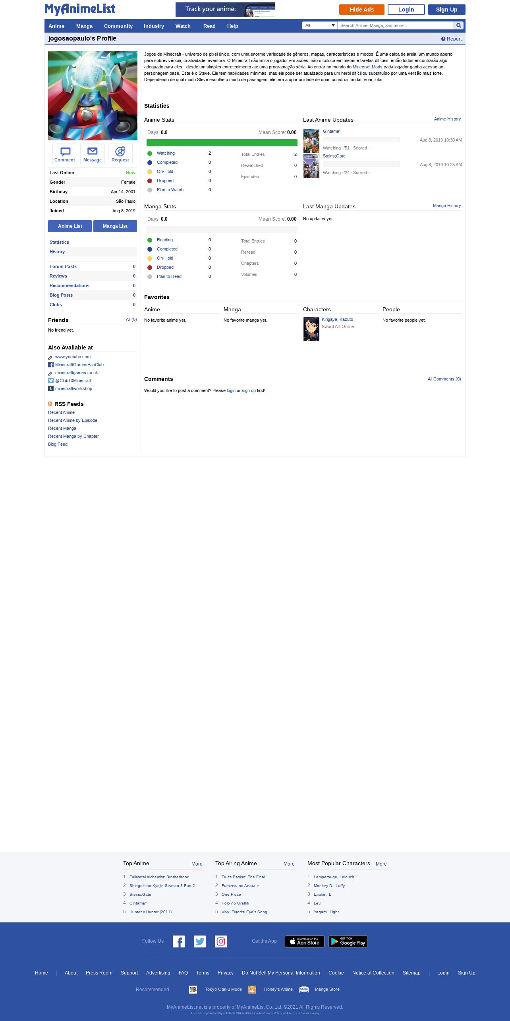This screenshot has width=510, height=1021.
Task: Click the footer Sitemap link
Action: click(x=411, y=973)
